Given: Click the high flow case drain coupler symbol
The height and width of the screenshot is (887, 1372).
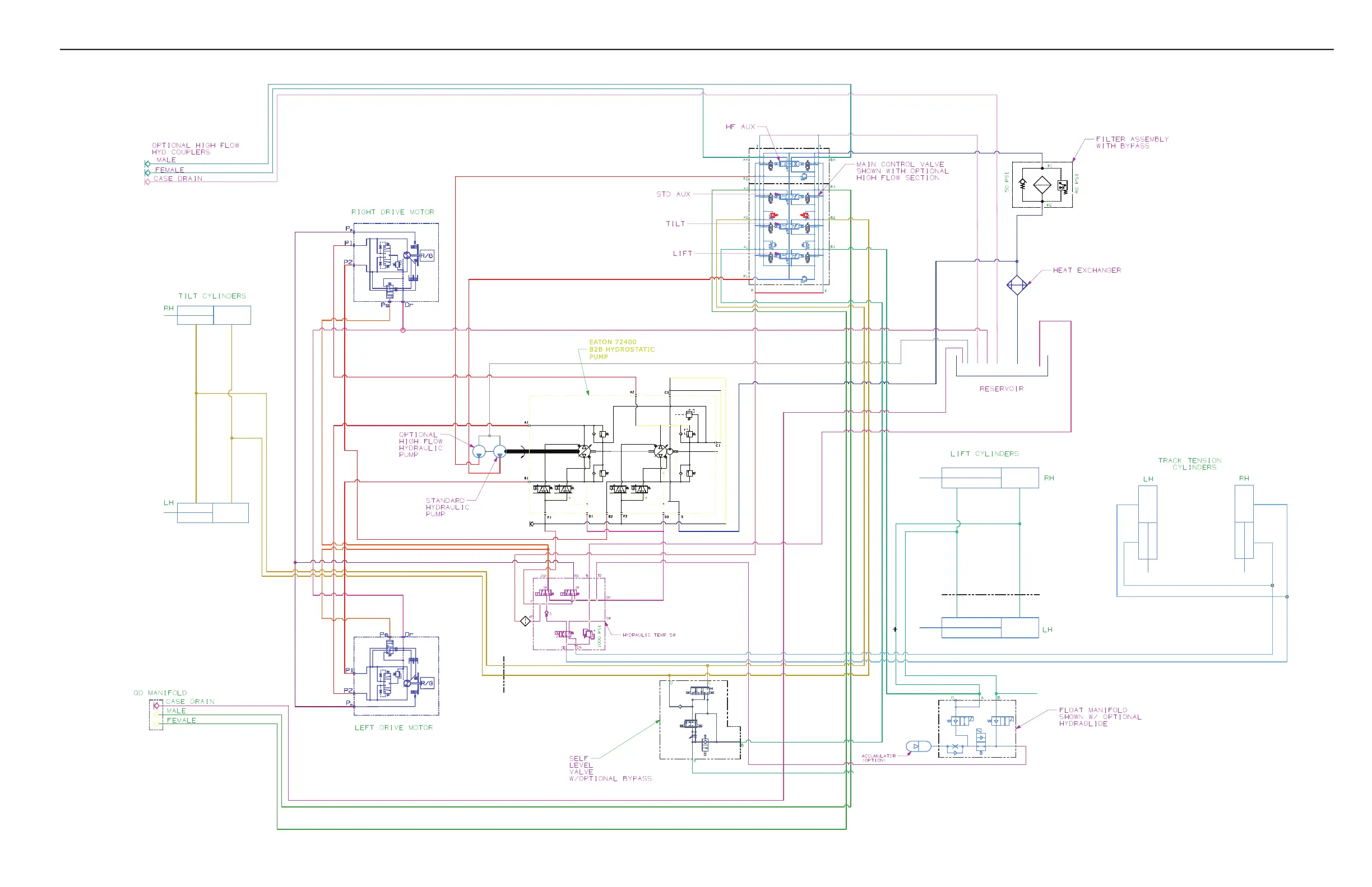Looking at the screenshot, I should click(147, 182).
